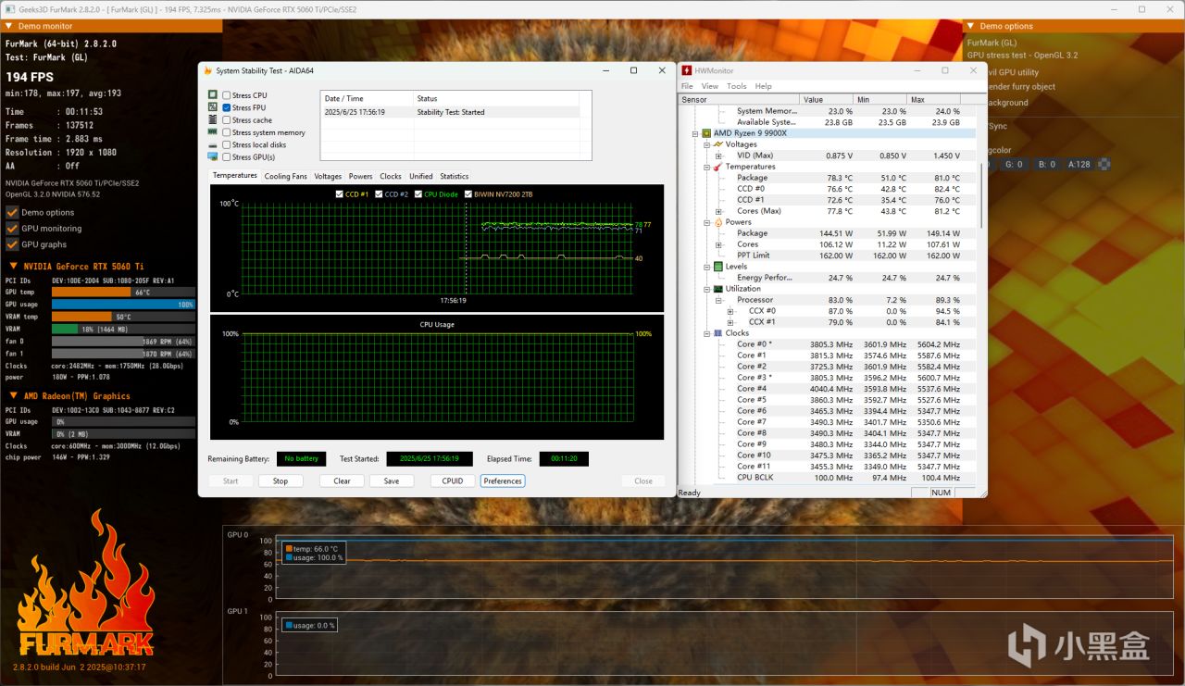Collapse the AMD Ryzen 9 9900X node
The image size is (1185, 686).
pyautogui.click(x=695, y=133)
